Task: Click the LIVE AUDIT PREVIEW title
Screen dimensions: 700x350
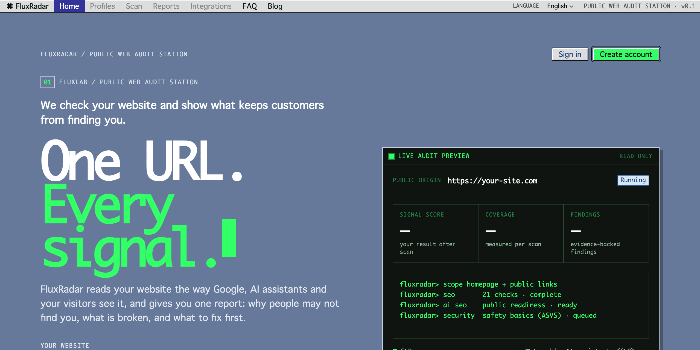Action: click(434, 156)
